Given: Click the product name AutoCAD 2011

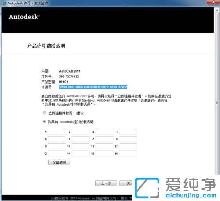Looking at the screenshot, I should click(x=70, y=71).
